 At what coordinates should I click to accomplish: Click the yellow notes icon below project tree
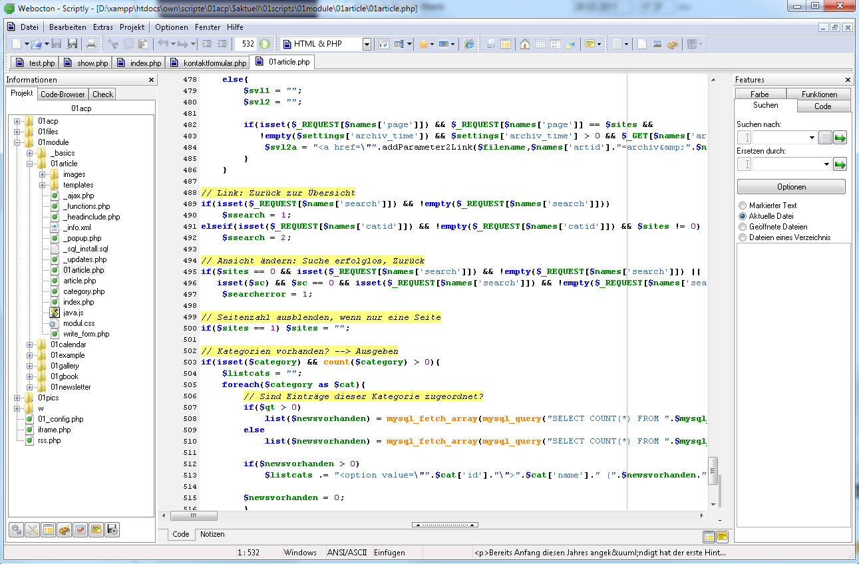pyautogui.click(x=96, y=529)
